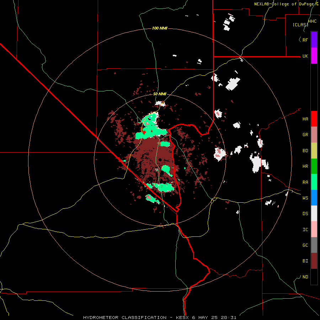Click the RF legend label
Viewport: 320px width, 320px height.
pos(305,40)
